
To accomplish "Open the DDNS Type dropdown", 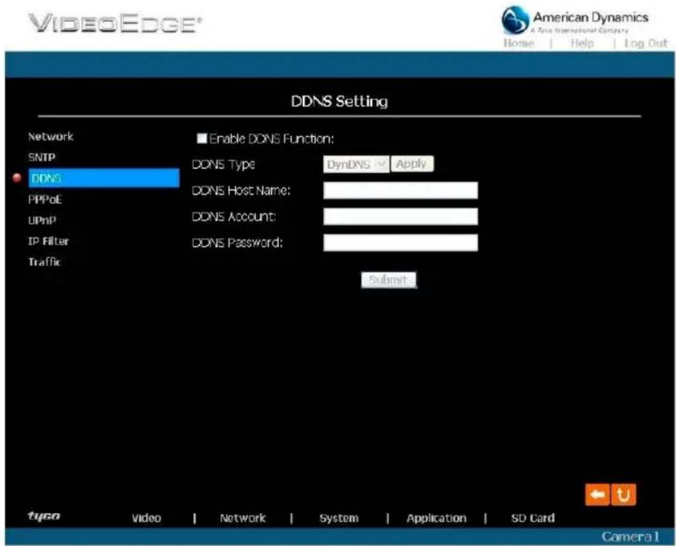I will click(356, 164).
